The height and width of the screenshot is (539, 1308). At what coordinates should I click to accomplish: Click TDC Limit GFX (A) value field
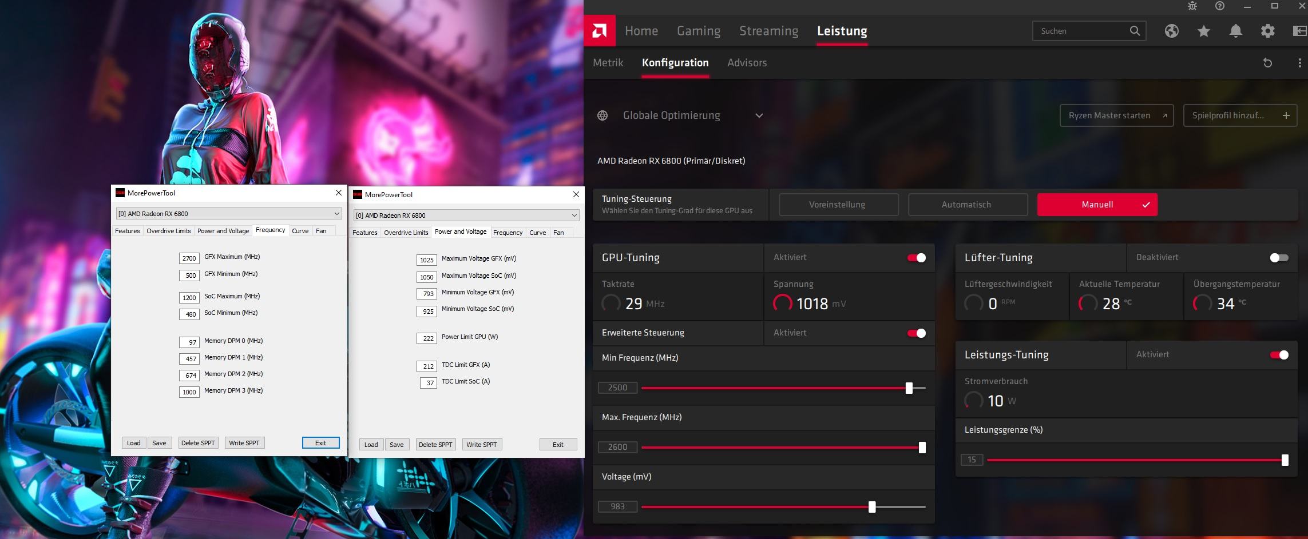point(426,366)
